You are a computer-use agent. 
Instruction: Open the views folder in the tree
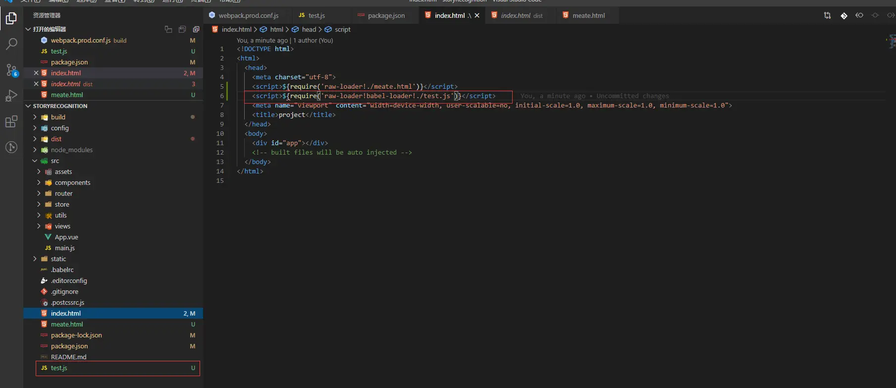[x=113, y=226]
